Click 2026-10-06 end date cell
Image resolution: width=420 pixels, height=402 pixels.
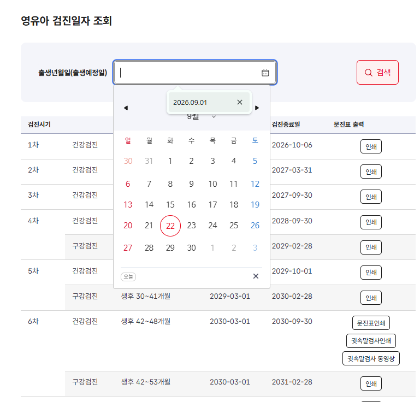292,145
